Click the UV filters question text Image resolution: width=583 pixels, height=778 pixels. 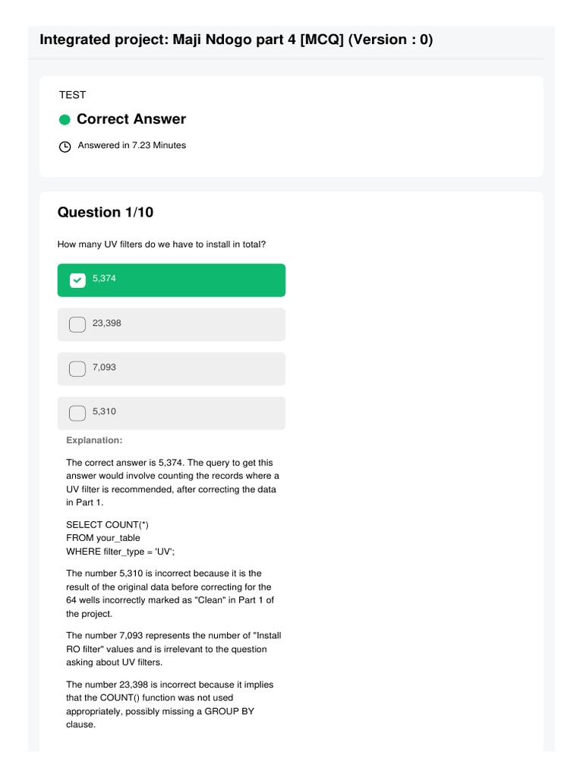(162, 245)
